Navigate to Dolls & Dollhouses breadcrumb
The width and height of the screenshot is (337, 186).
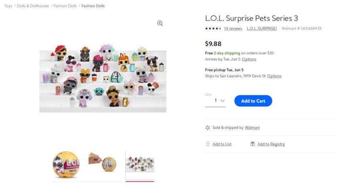[33, 6]
